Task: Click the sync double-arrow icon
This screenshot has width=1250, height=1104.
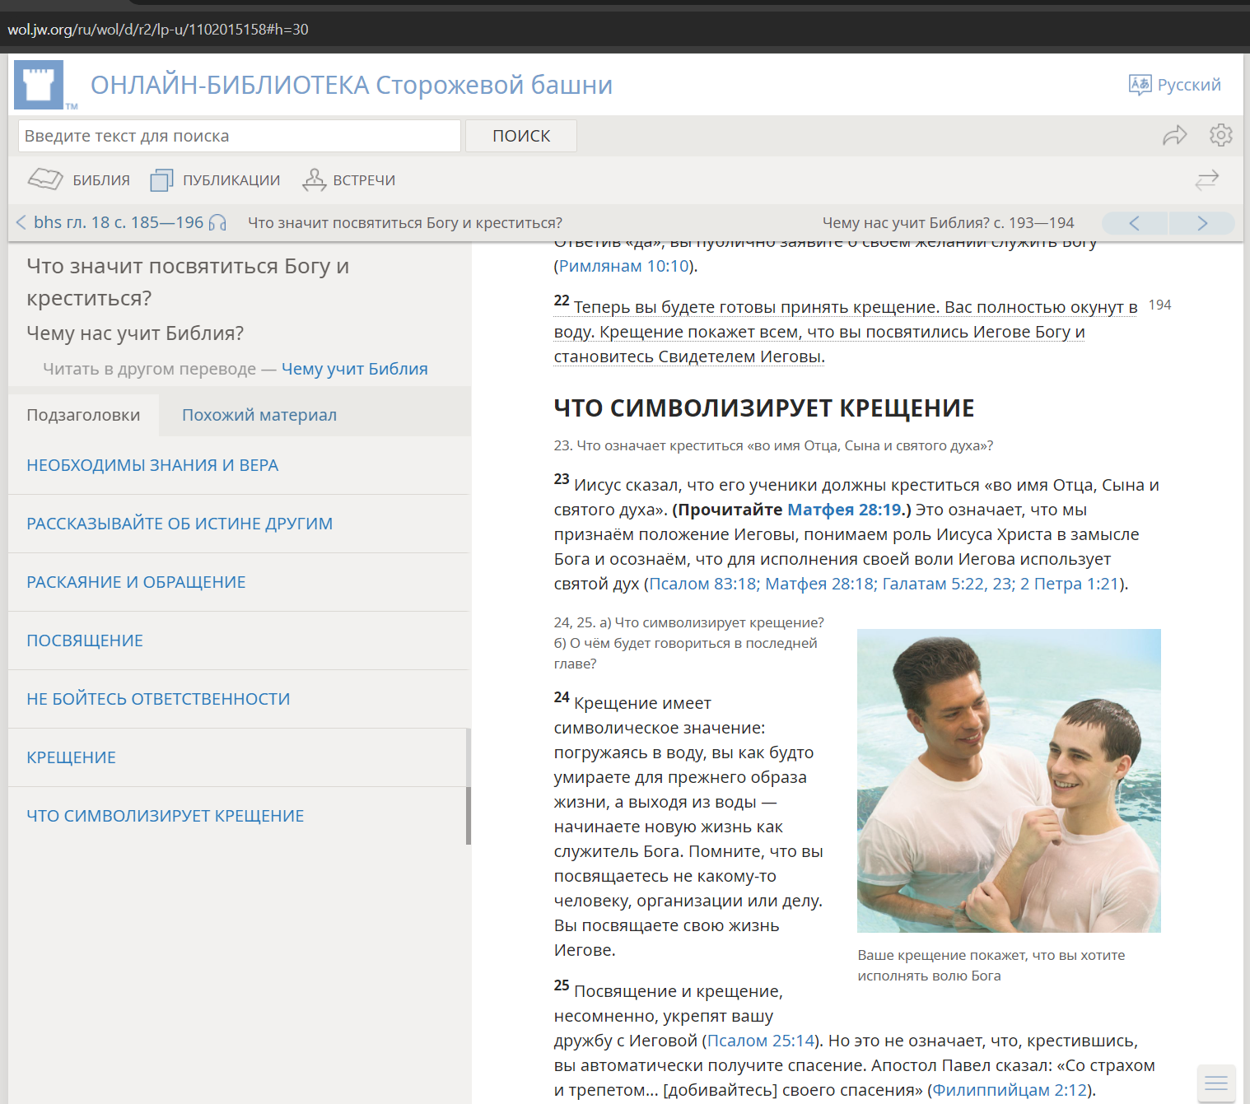Action: pyautogui.click(x=1207, y=180)
